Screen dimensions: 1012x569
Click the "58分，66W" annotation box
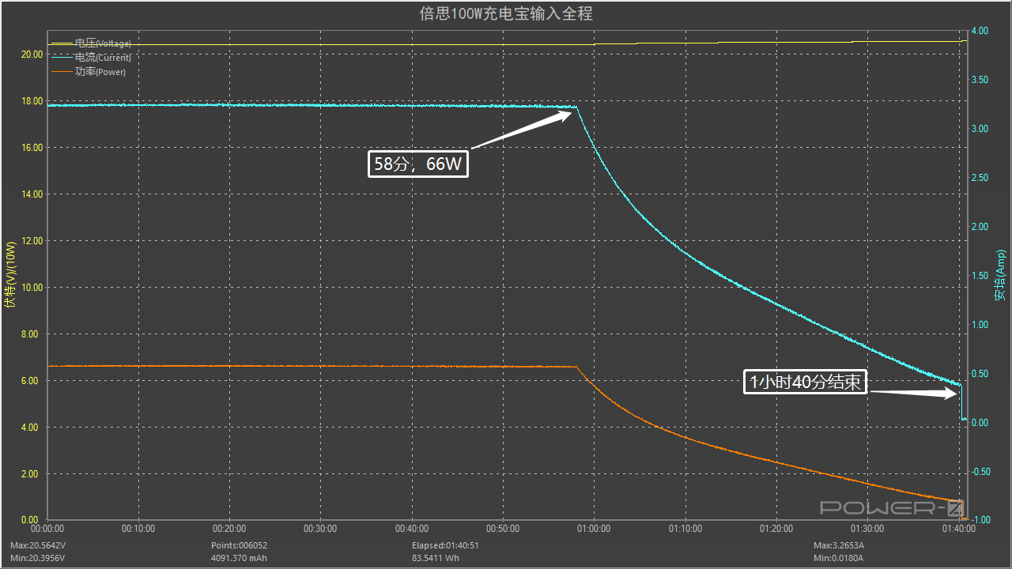[x=418, y=164]
